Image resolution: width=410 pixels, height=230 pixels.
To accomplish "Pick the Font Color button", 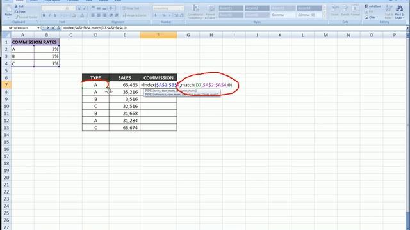I will pos(83,15).
